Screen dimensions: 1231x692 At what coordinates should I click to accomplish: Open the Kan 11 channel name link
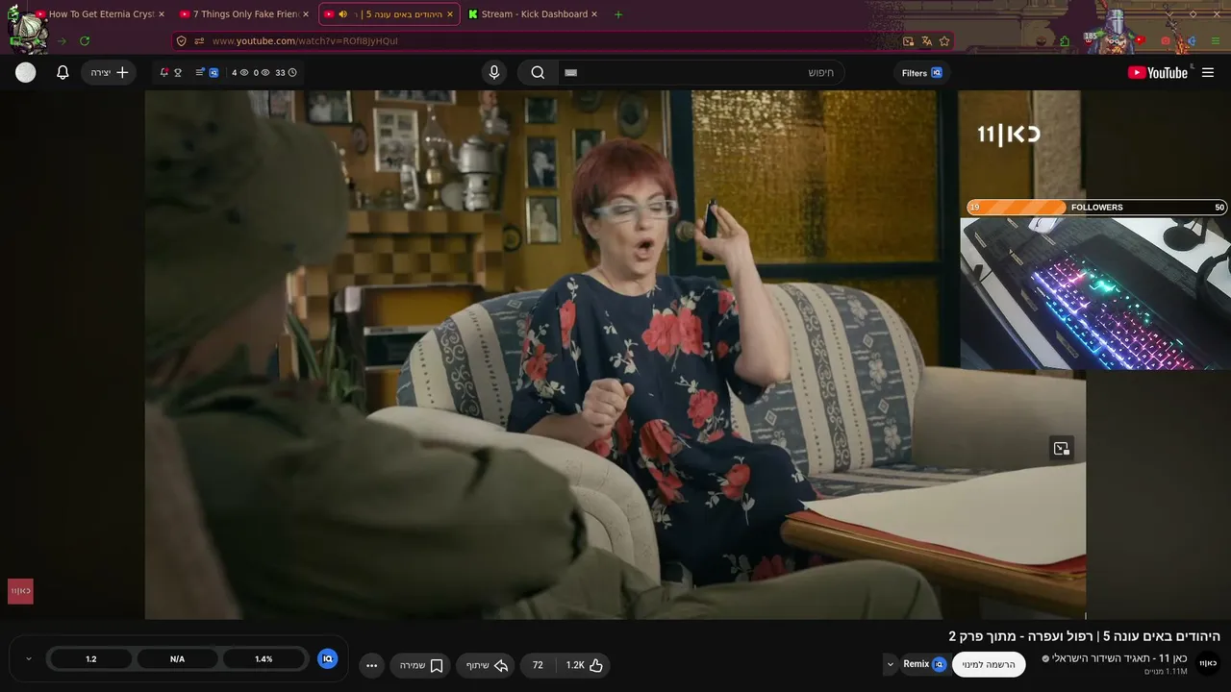click(1120, 658)
